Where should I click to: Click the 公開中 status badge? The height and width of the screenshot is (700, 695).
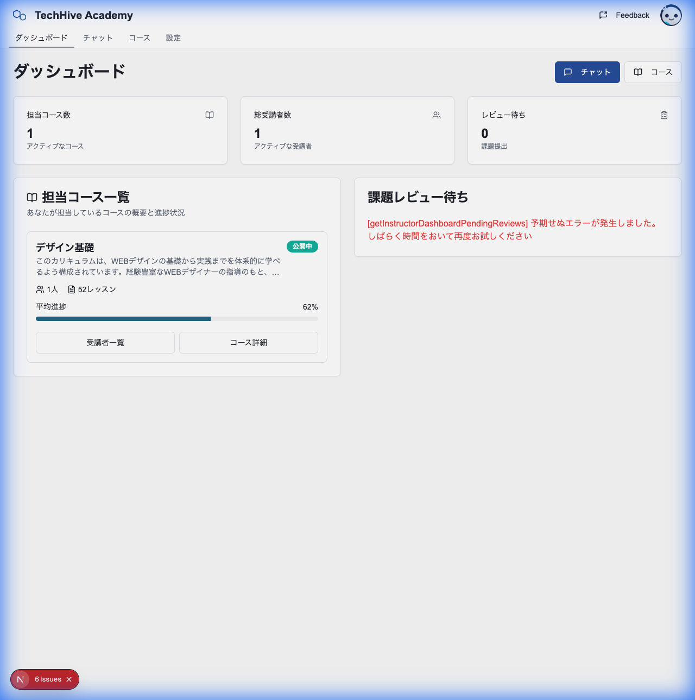302,247
